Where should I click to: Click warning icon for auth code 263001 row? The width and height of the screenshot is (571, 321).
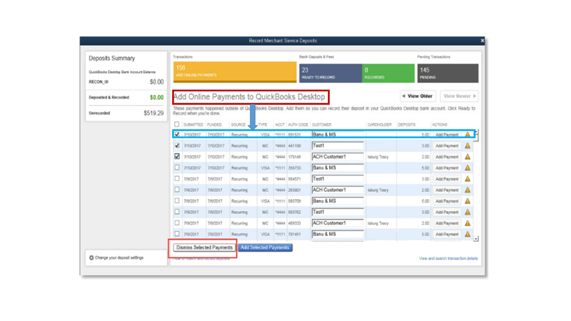[x=468, y=190]
